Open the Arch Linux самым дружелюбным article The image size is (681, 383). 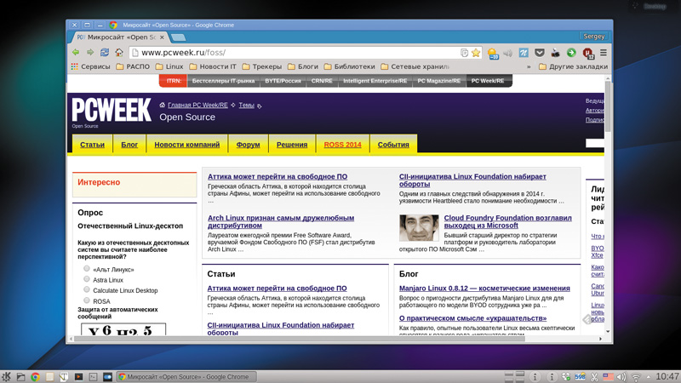281,221
